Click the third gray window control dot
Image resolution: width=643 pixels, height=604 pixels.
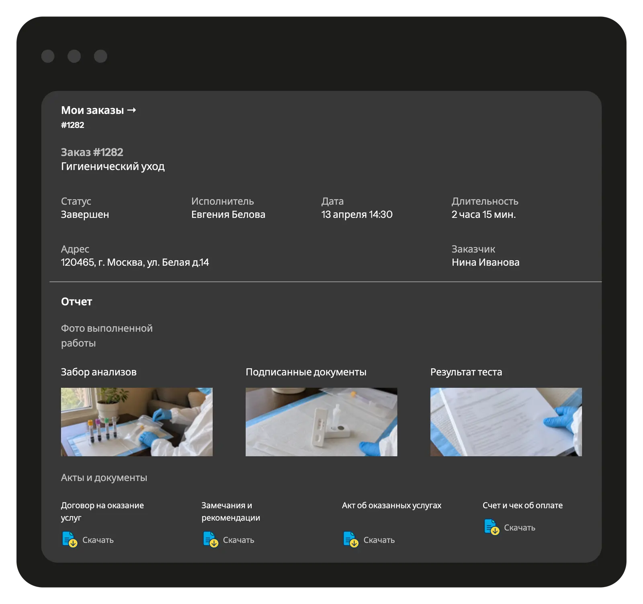(100, 56)
